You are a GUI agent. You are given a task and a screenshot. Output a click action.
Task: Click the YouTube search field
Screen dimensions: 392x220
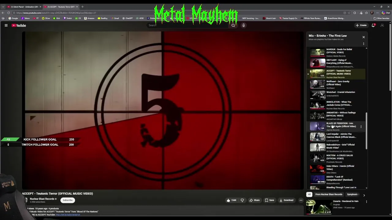pos(188,25)
